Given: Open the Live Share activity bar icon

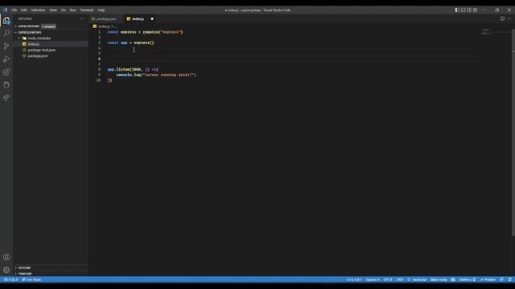Looking at the screenshot, I should coord(6,98).
